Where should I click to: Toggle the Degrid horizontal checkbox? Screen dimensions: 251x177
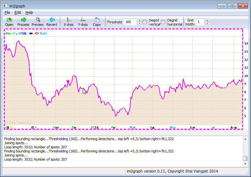pos(163,22)
